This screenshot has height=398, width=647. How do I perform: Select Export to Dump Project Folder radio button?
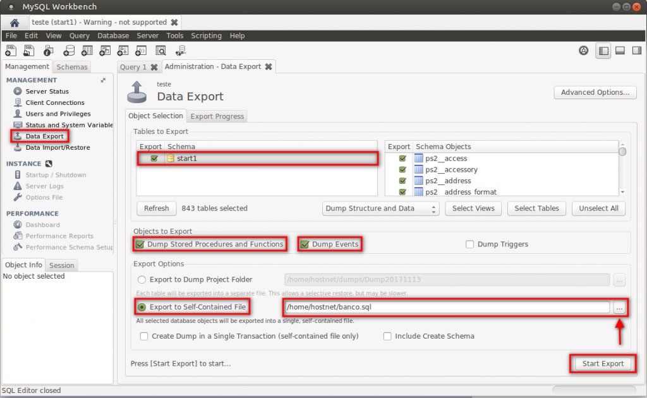(x=141, y=279)
